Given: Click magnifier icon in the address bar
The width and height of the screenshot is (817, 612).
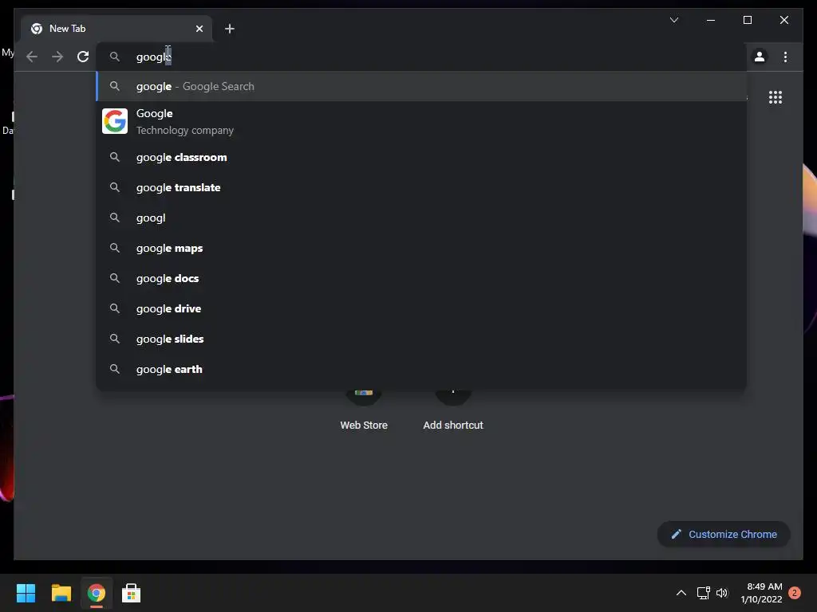Looking at the screenshot, I should (115, 57).
